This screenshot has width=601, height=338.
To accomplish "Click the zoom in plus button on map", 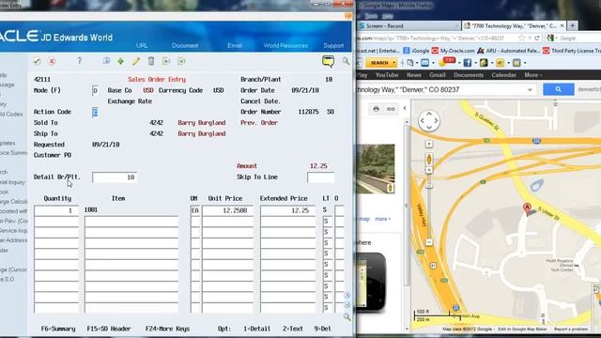I will (429, 144).
